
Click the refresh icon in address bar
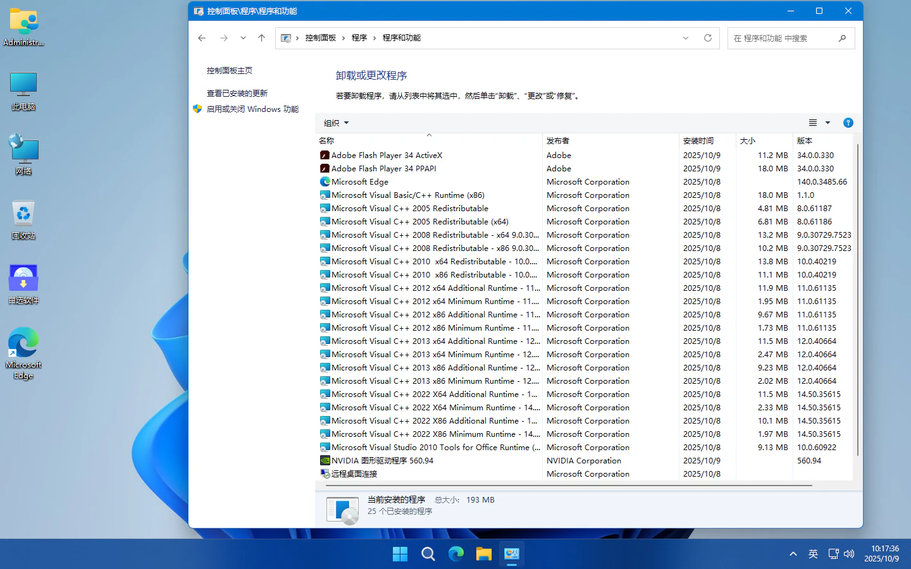(707, 38)
